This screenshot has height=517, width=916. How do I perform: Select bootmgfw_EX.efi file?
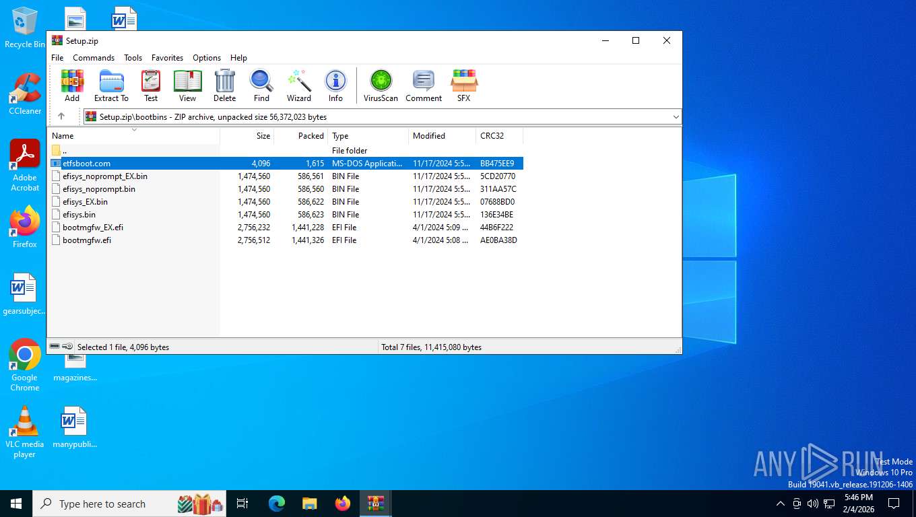pyautogui.click(x=286, y=228)
